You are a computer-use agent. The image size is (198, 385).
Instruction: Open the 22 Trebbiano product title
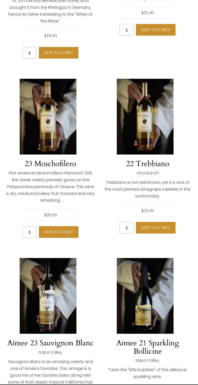point(148,164)
